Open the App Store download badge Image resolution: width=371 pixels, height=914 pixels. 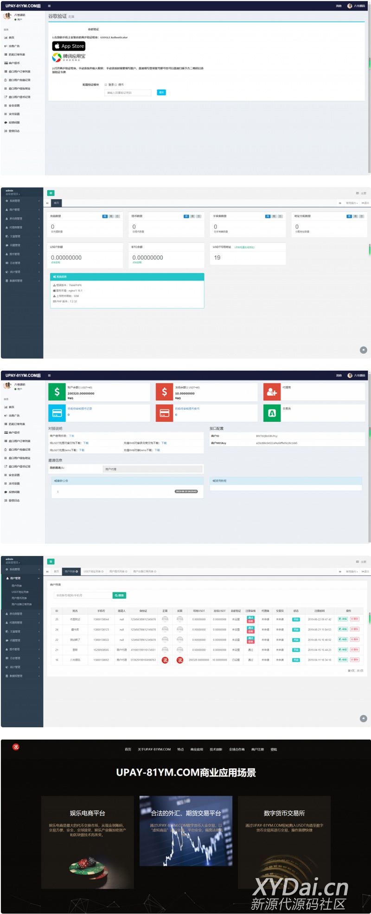tap(69, 46)
